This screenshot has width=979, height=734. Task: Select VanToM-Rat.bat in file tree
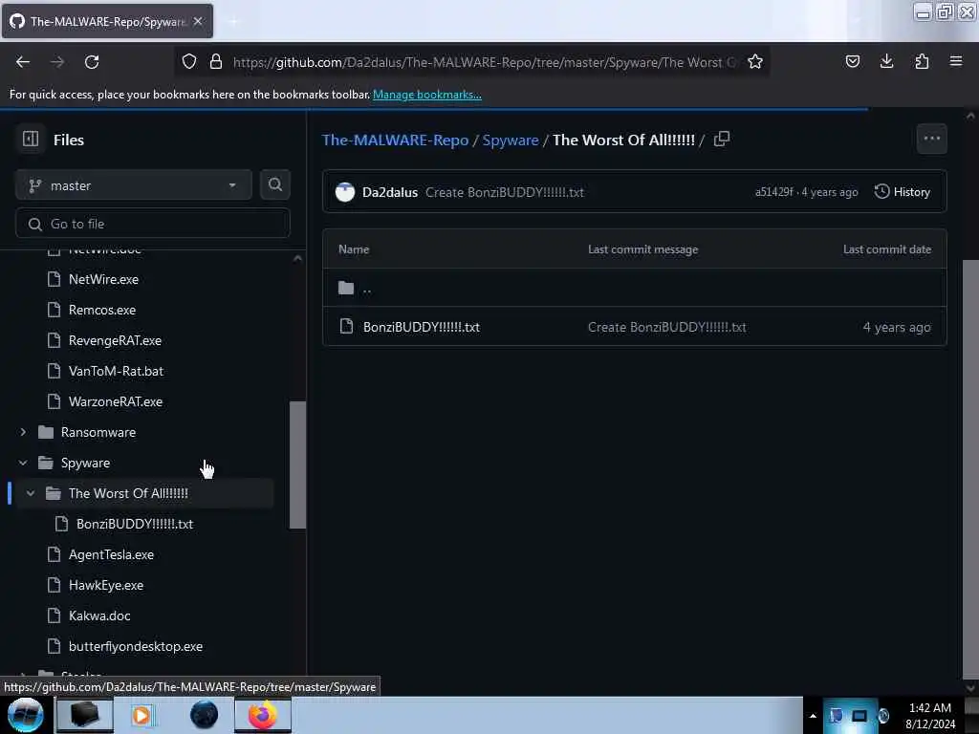click(x=116, y=371)
